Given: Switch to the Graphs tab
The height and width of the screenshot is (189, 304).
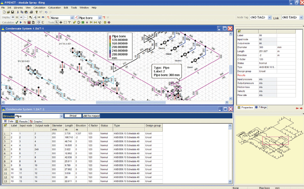Looking at the screenshot, I should (36, 121).
